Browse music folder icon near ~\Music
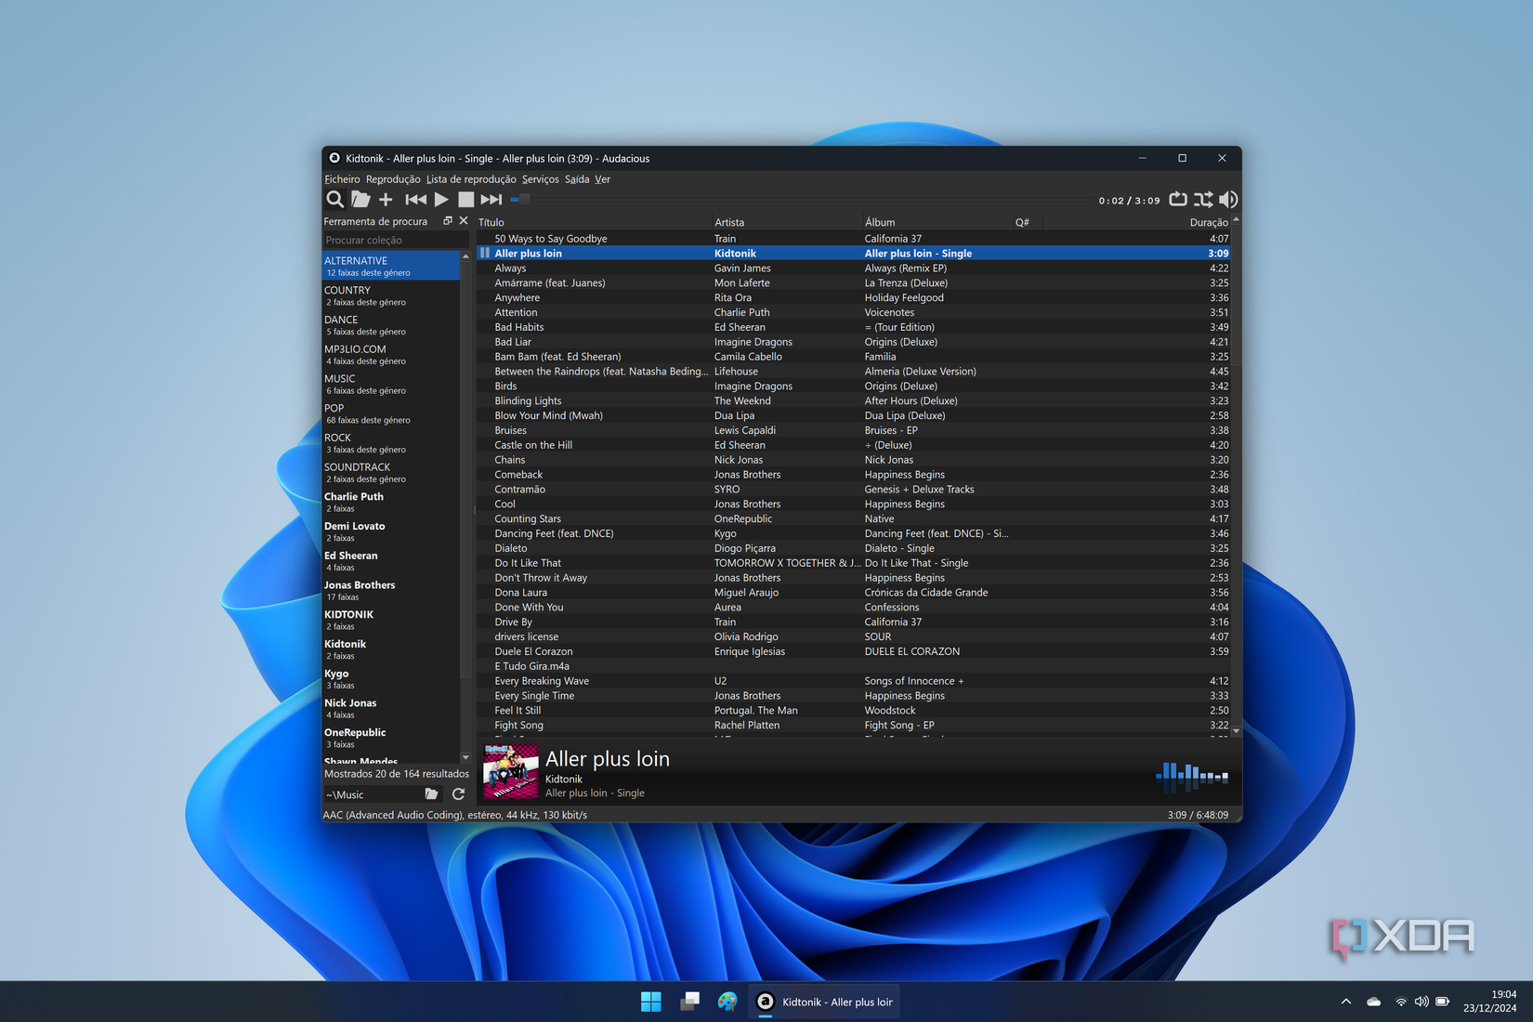The width and height of the screenshot is (1533, 1022). click(431, 794)
